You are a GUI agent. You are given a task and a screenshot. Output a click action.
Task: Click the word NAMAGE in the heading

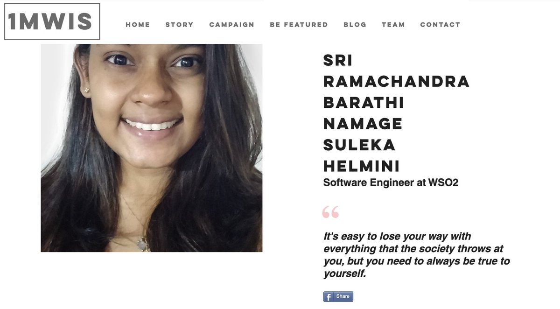[x=363, y=124]
